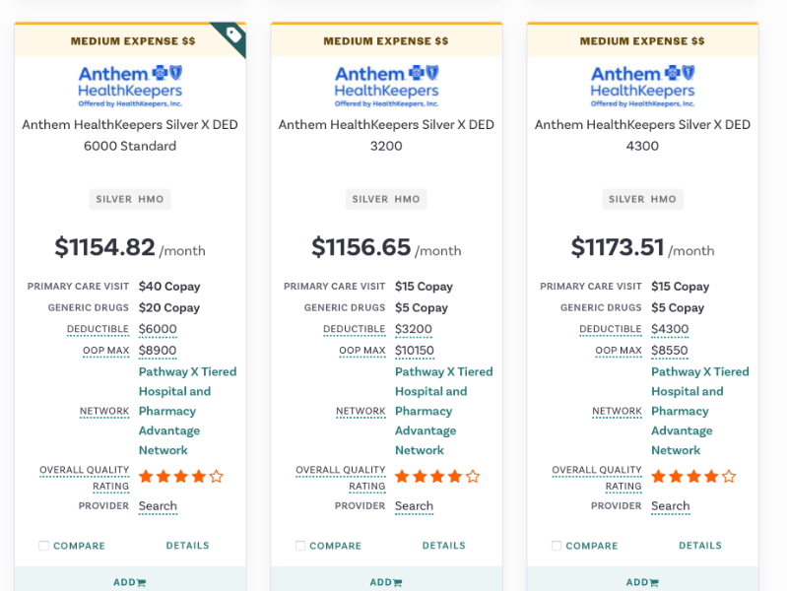
Task: Enable Compare on the DED 4300 plan
Action: (557, 546)
